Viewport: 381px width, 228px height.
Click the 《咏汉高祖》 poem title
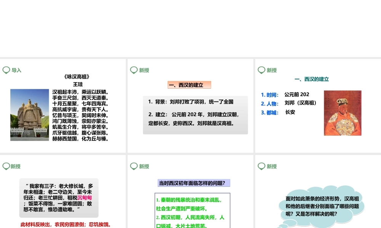pyautogui.click(x=77, y=77)
